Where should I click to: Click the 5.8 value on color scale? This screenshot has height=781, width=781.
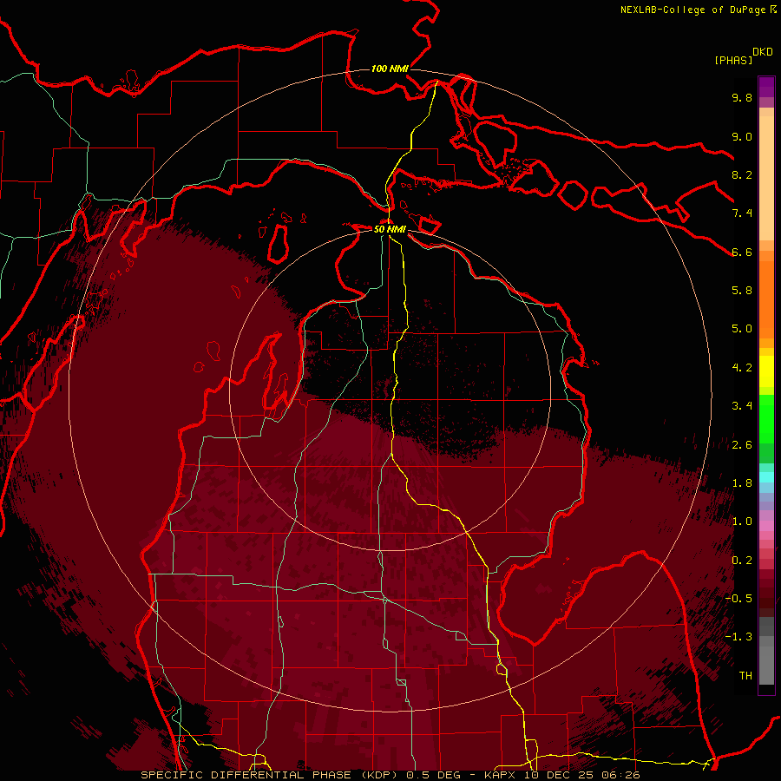(742, 291)
